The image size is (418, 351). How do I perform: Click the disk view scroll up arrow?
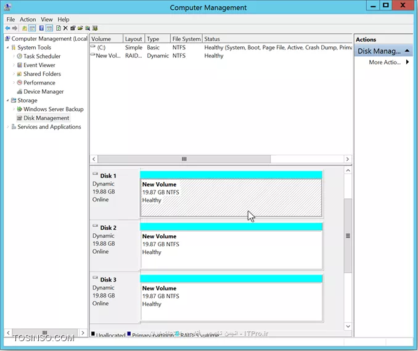348,170
